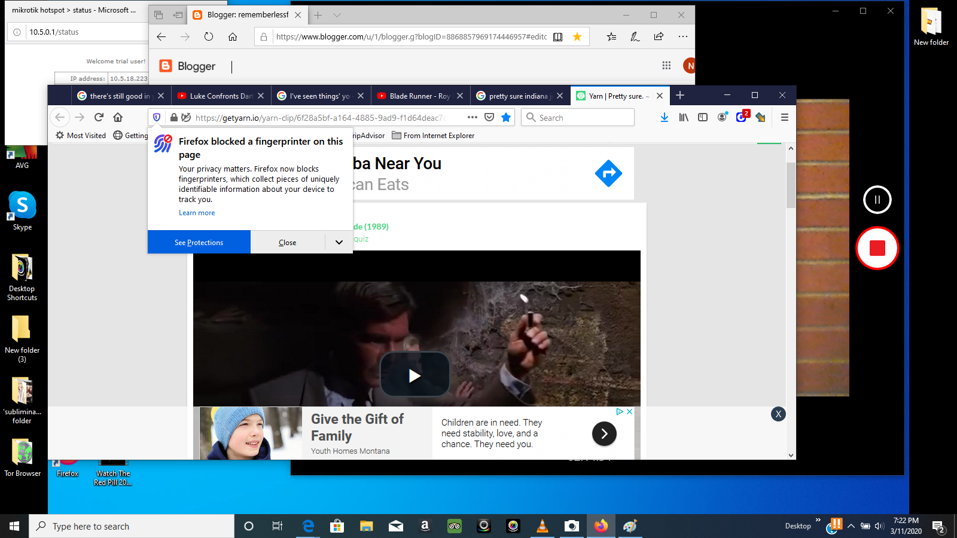Expand the Edge tab previews dropdown
Viewport: 957px width, 538px height.
[x=337, y=15]
